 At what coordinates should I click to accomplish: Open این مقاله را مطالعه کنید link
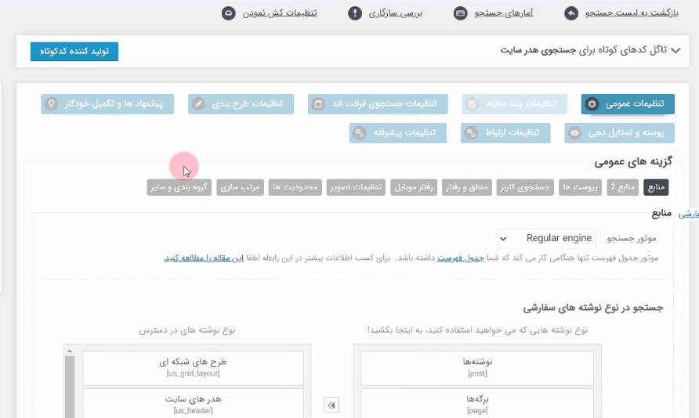coord(205,258)
